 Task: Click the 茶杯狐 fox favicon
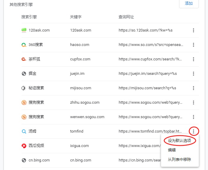(x=24, y=59)
